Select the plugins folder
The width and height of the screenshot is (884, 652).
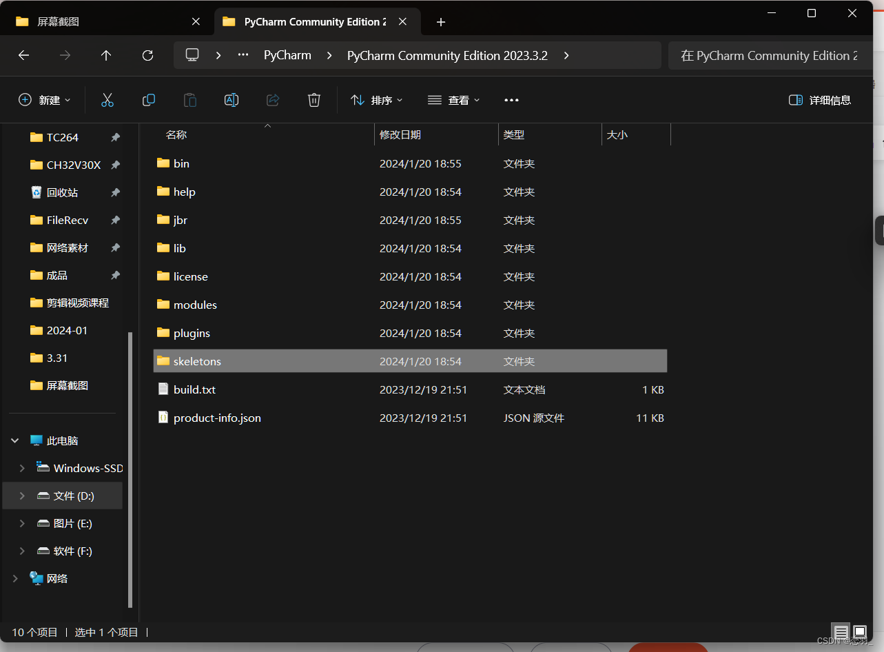point(410,333)
